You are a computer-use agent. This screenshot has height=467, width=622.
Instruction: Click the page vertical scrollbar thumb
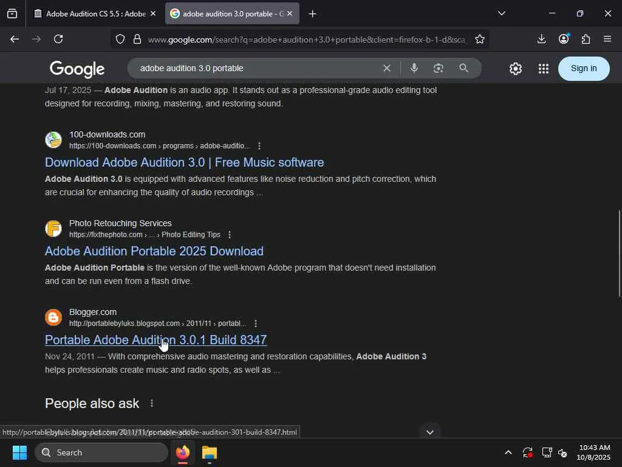pos(619,254)
